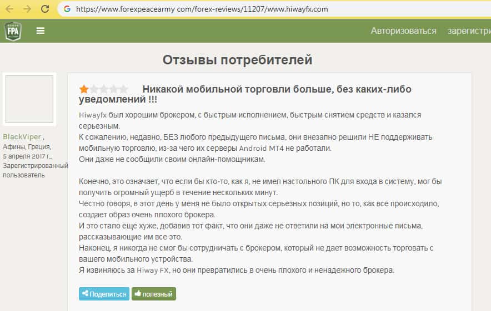Image resolution: width=491 pixels, height=311 pixels.
Task: Click the Авторизоваться login link
Action: pyautogui.click(x=403, y=30)
